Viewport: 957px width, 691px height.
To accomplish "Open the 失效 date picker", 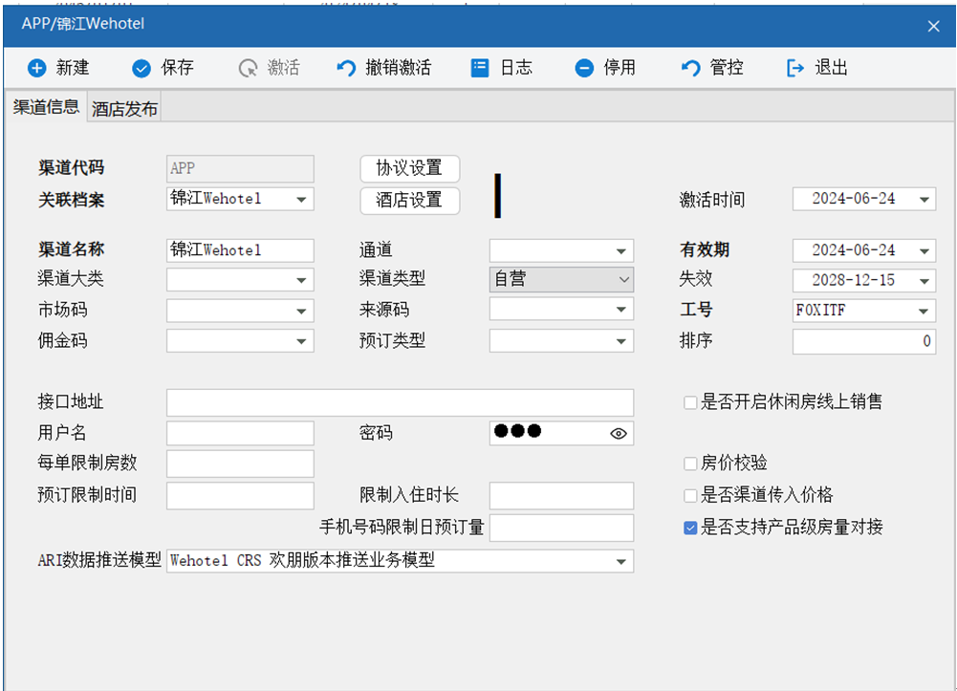I will (x=924, y=281).
